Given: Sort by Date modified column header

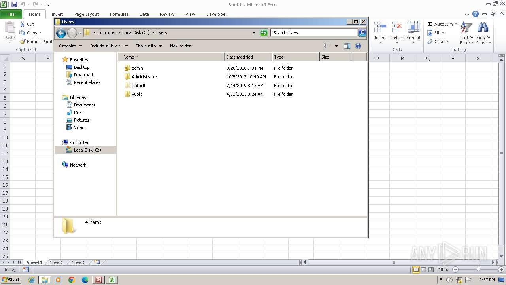Looking at the screenshot, I should [248, 57].
